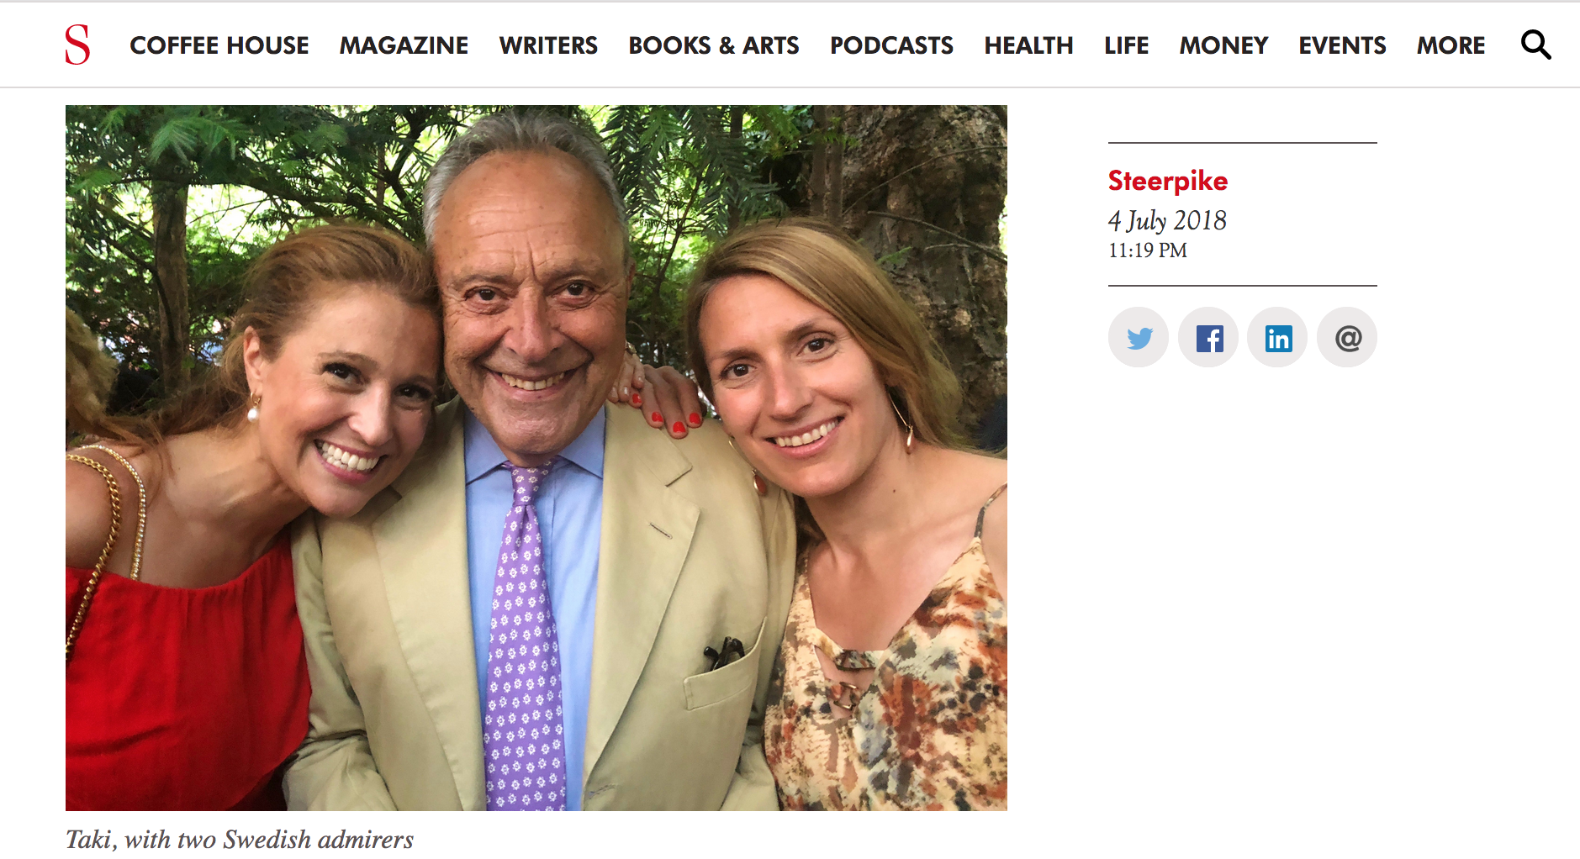
Task: Go to the Money section
Action: pyautogui.click(x=1223, y=45)
